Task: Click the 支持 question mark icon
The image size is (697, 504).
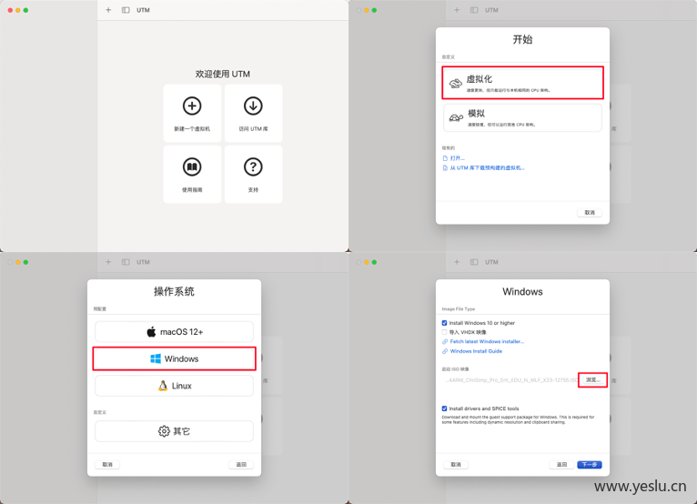Action: tap(253, 166)
